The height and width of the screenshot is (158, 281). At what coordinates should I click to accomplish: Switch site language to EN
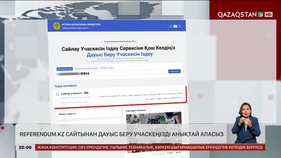[x=180, y=27]
